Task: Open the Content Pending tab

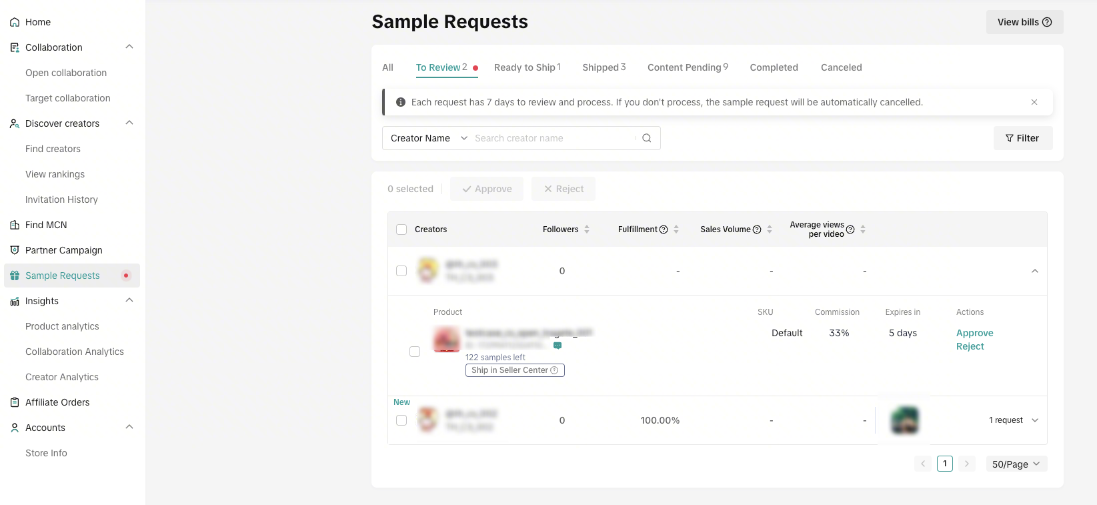Action: [687, 67]
